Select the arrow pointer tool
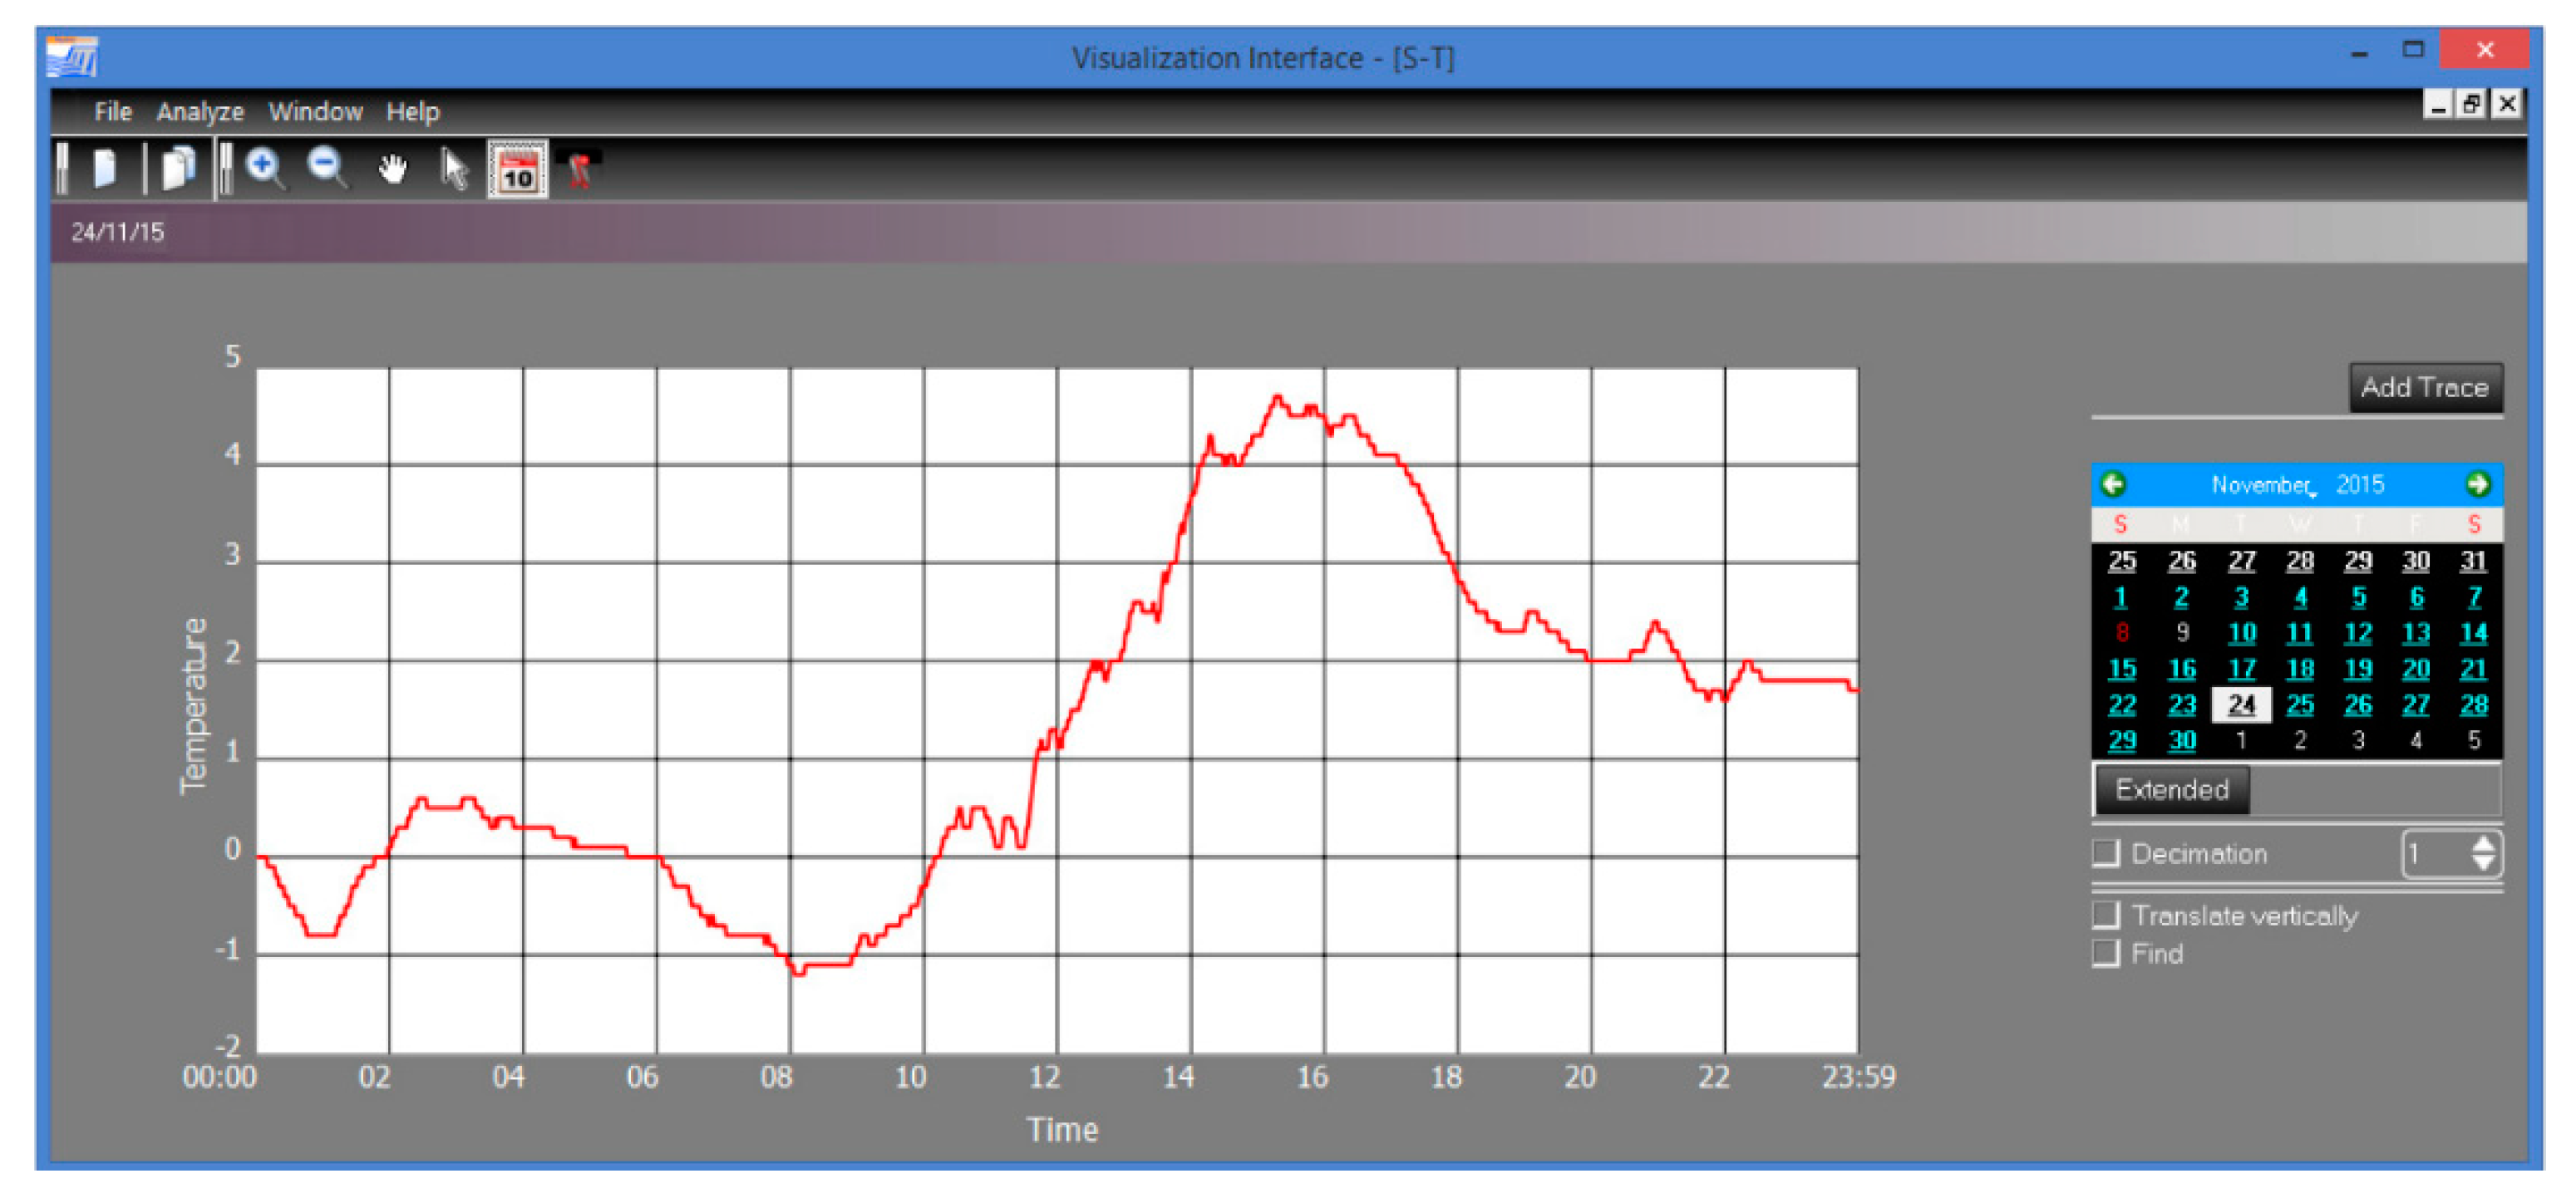The width and height of the screenshot is (2576, 1193). click(x=454, y=168)
